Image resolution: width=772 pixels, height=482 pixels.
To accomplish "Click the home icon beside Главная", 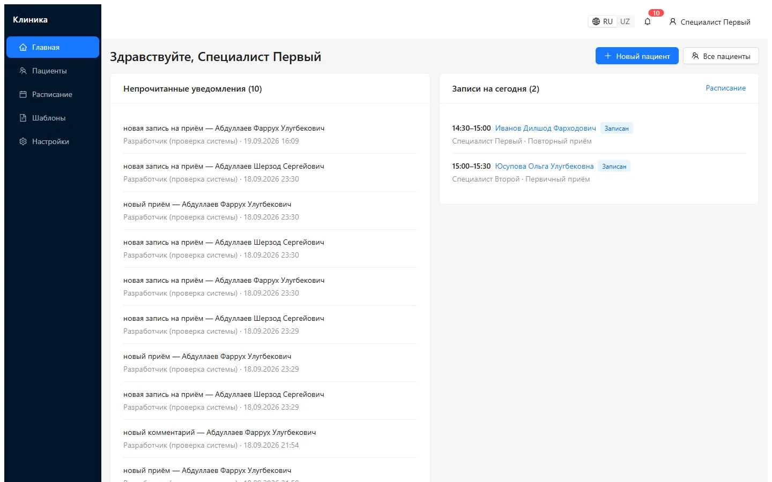I will pos(23,47).
